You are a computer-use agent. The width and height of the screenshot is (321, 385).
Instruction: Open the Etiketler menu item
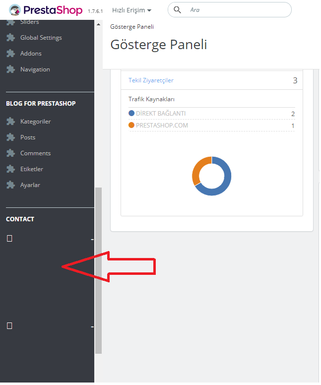coord(32,169)
